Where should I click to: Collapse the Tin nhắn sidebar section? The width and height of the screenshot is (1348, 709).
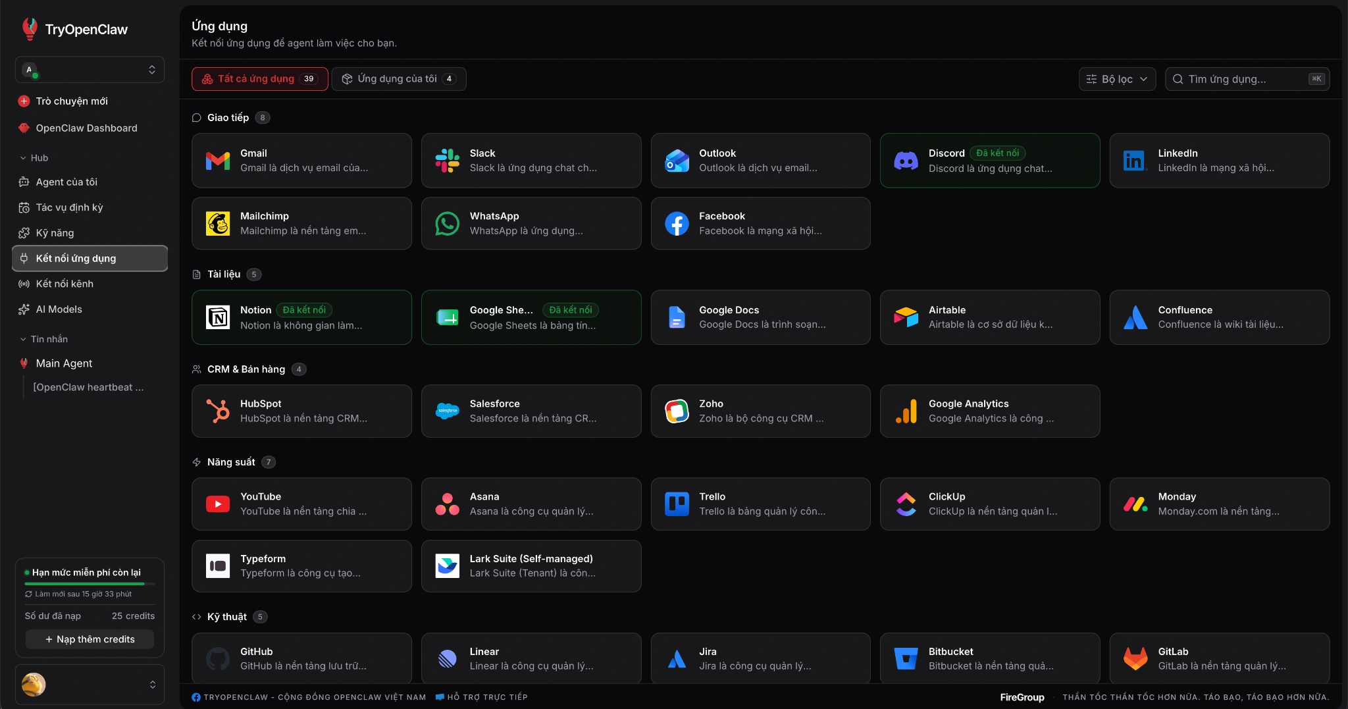43,339
